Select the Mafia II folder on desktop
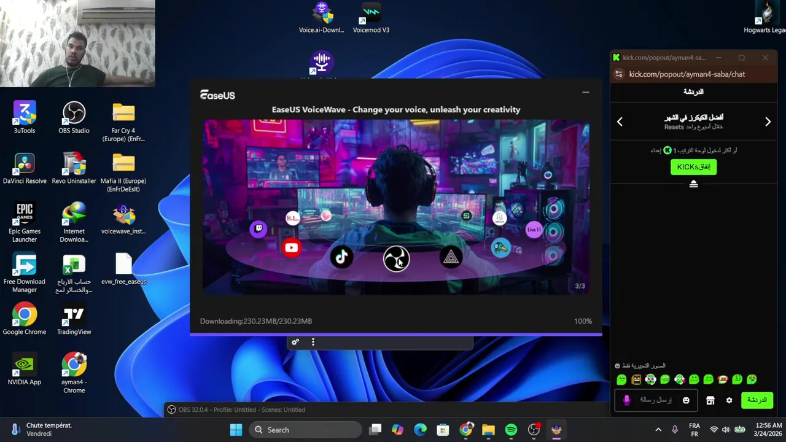 point(123,172)
